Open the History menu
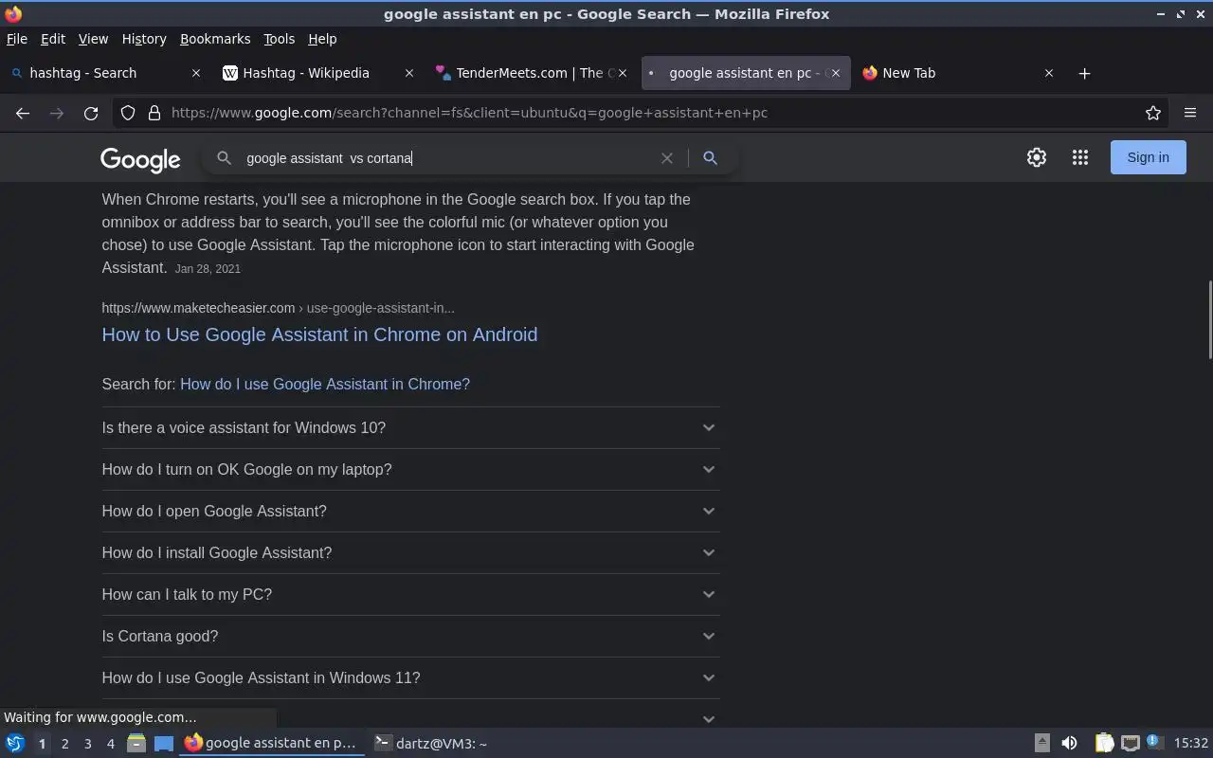This screenshot has height=758, width=1213. point(144,39)
